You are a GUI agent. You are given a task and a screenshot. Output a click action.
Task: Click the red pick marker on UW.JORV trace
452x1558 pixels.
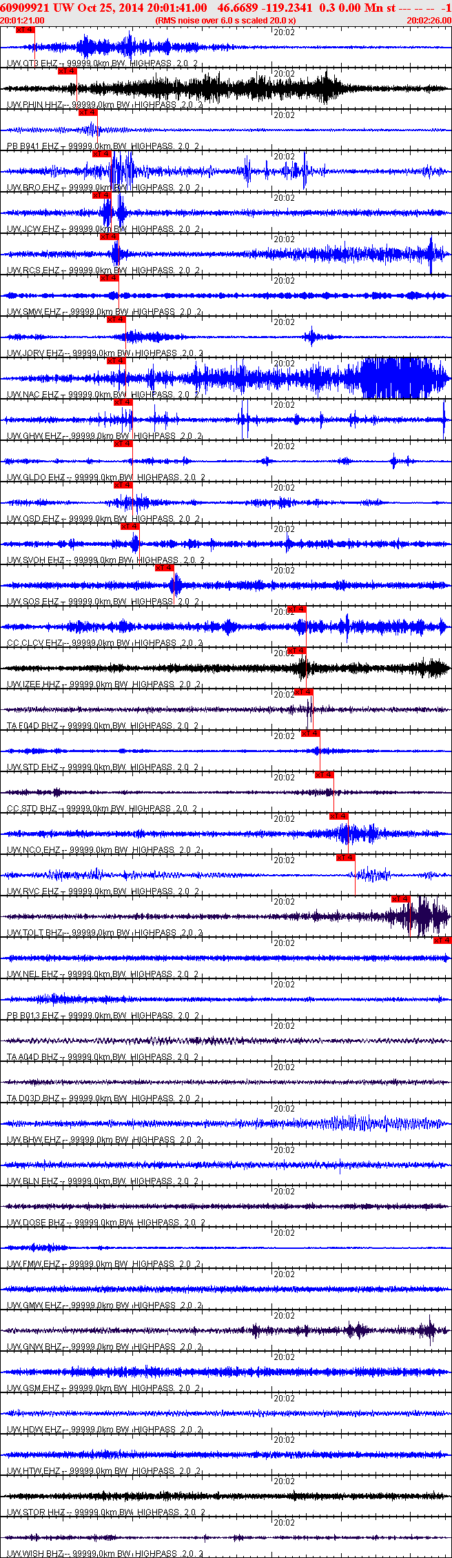(116, 319)
